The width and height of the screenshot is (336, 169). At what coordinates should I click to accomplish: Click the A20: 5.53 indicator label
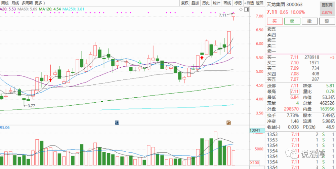tap(8, 9)
